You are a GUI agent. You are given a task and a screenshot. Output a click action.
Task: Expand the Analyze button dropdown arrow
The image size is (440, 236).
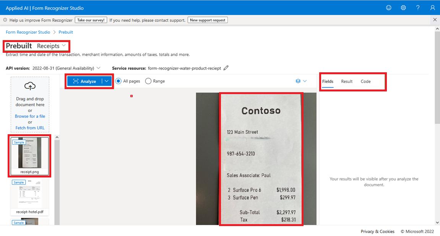107,81
